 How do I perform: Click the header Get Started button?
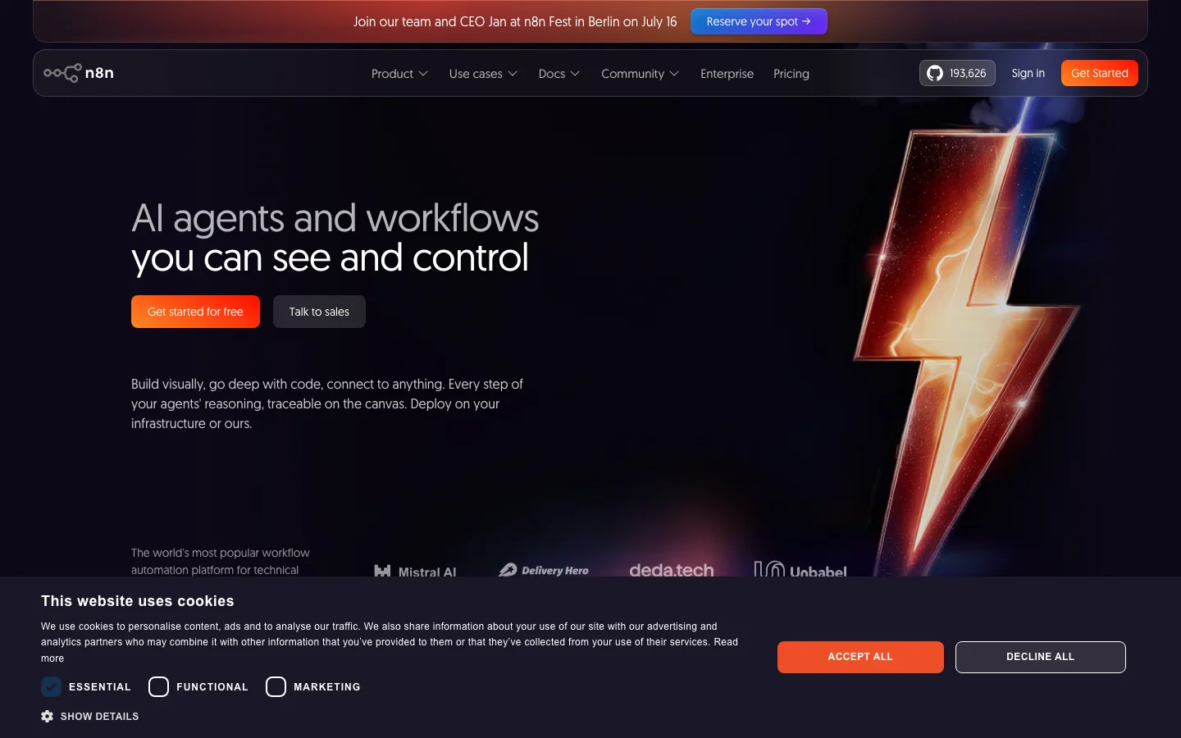pyautogui.click(x=1100, y=73)
